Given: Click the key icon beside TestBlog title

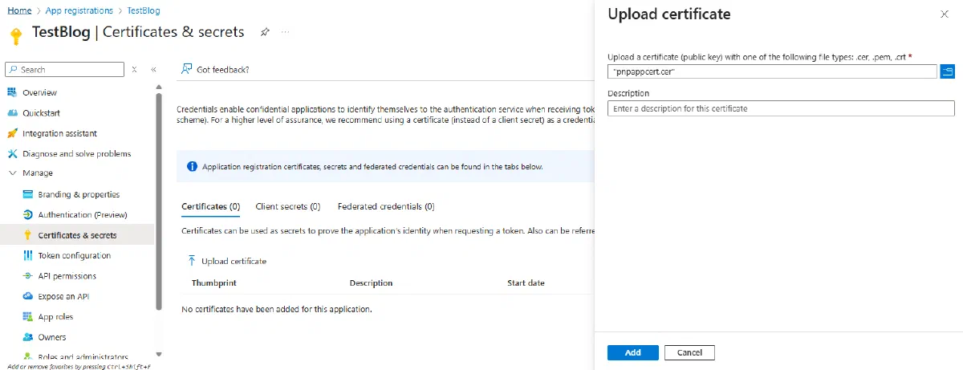Looking at the screenshot, I should tap(14, 36).
